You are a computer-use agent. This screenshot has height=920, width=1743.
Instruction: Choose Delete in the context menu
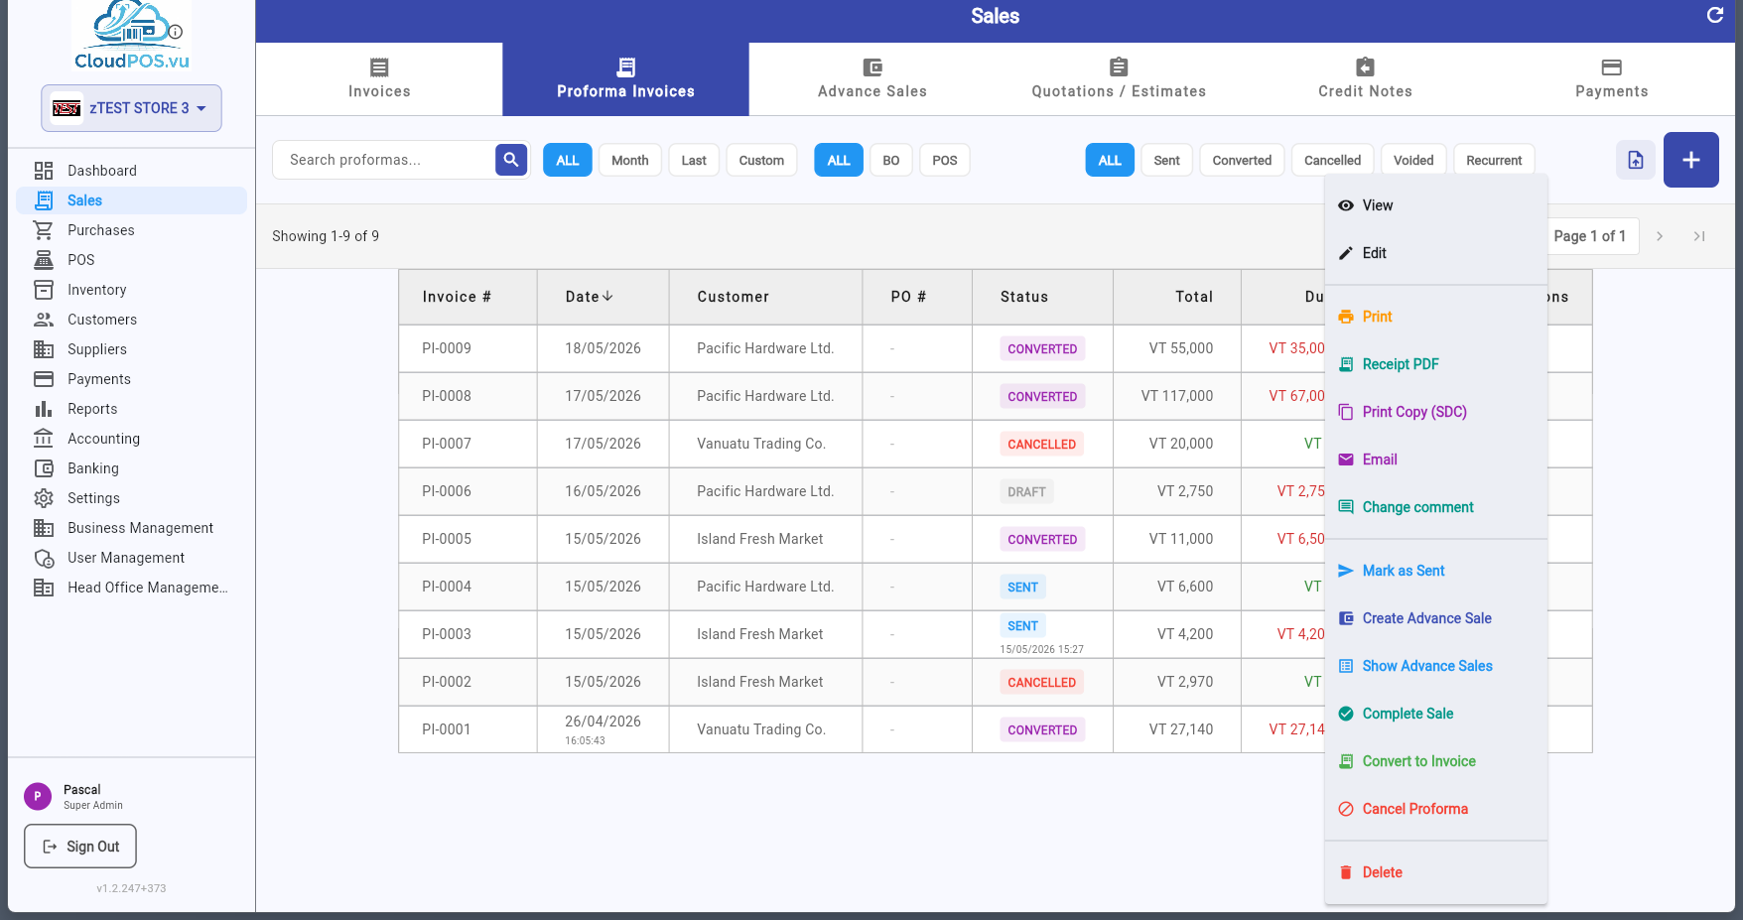(x=1435, y=872)
